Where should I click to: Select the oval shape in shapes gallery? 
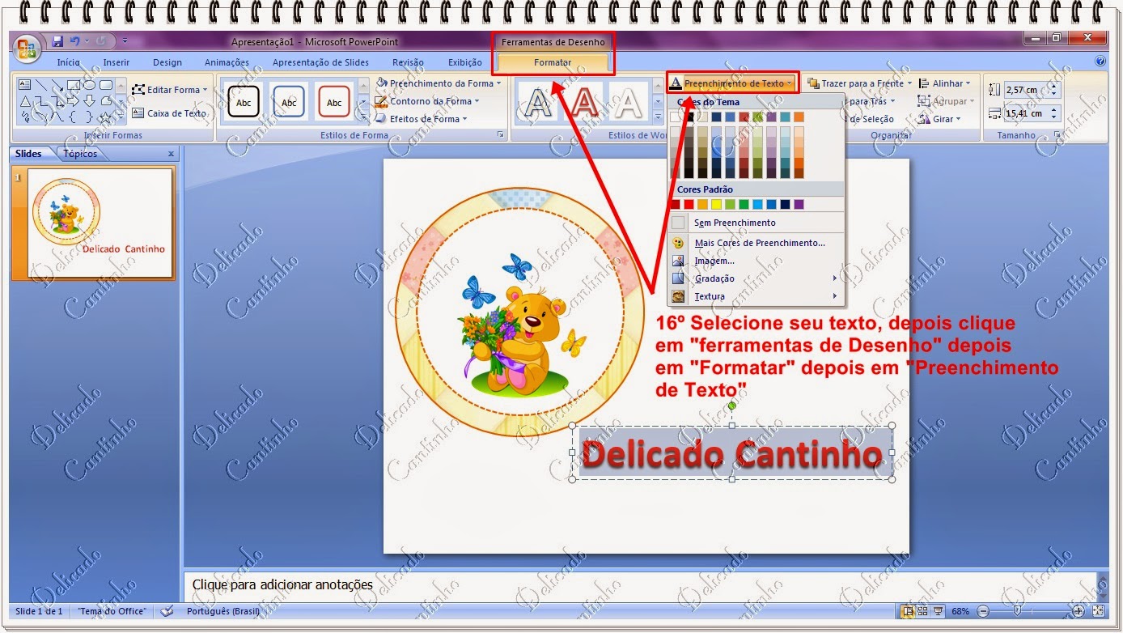[x=89, y=84]
